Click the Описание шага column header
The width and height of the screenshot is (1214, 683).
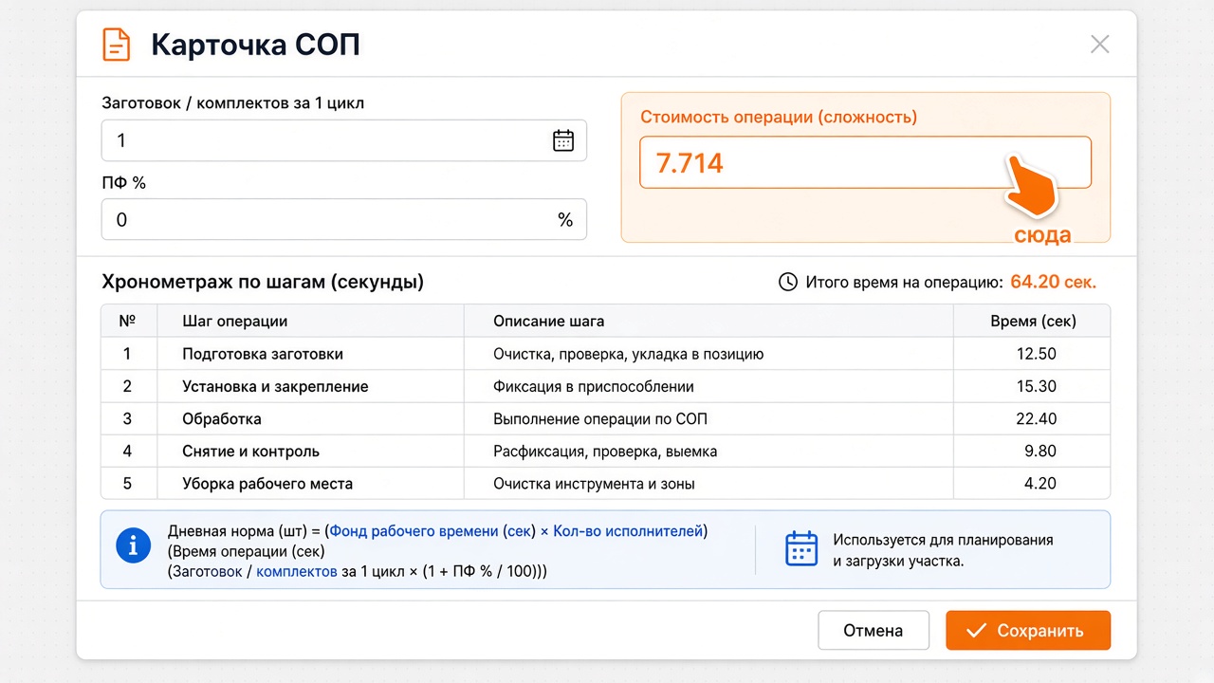click(x=549, y=322)
